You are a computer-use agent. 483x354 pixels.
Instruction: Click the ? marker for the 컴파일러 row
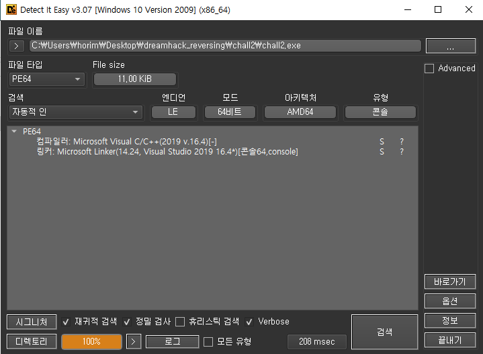[402, 142]
